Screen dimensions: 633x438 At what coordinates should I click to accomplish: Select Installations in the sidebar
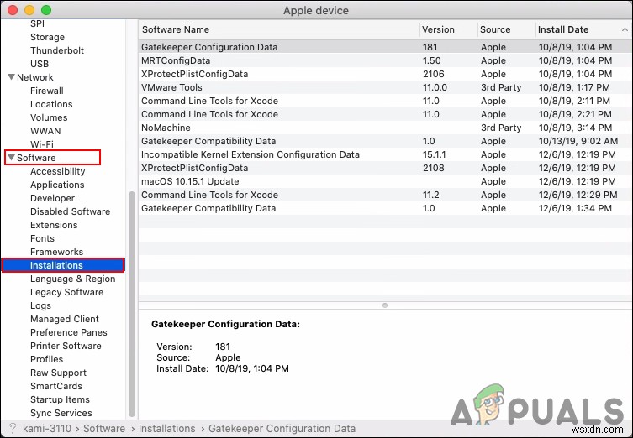[63, 265]
